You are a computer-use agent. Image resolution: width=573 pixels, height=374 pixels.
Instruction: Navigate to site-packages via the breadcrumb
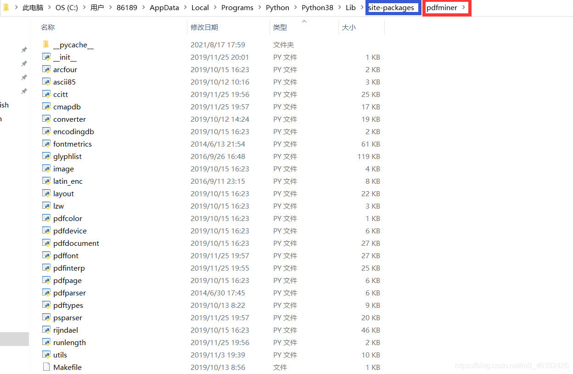click(x=393, y=7)
